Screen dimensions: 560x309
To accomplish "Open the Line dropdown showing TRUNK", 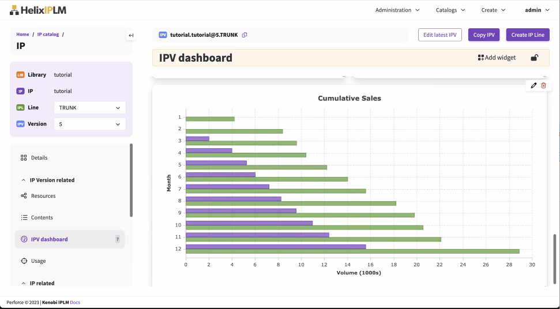I will tap(89, 108).
